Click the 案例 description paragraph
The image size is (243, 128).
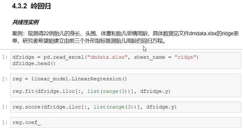[125, 37]
